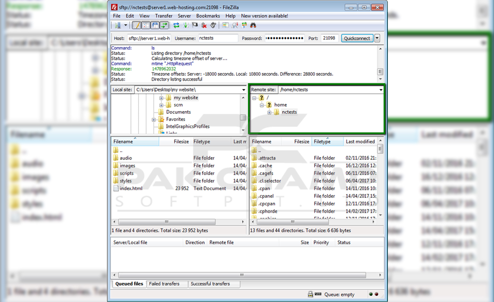Viewport: 494px width, 302px height.
Task: Switch to the Queued files tab
Action: click(x=129, y=284)
